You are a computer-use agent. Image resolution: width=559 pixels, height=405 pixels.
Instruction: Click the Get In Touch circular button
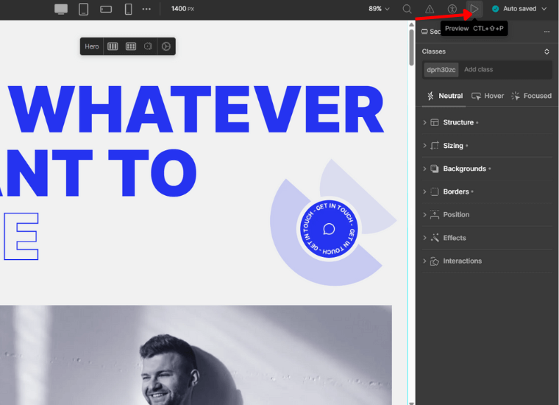click(x=329, y=229)
